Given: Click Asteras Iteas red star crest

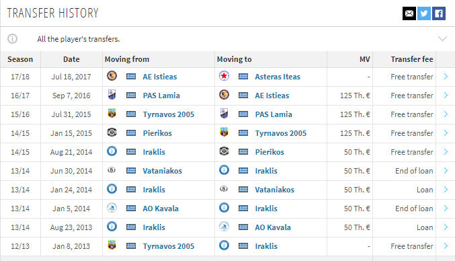Looking at the screenshot, I should point(224,76).
